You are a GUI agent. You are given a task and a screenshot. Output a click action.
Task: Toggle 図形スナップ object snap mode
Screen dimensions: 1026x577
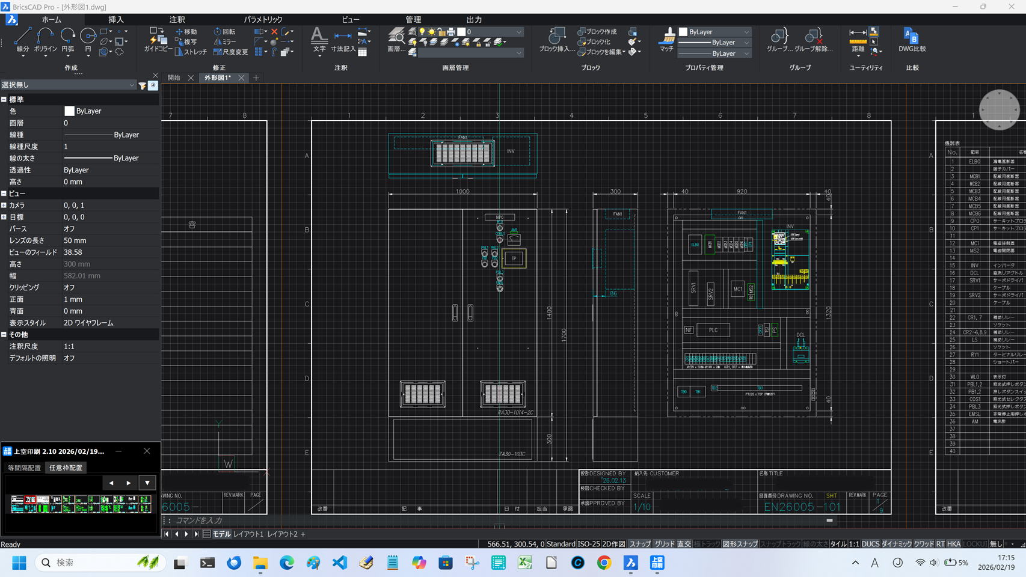[739, 544]
